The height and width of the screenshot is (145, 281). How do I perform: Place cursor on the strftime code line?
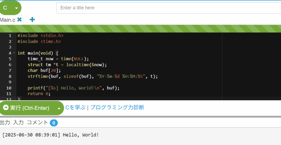point(93,76)
